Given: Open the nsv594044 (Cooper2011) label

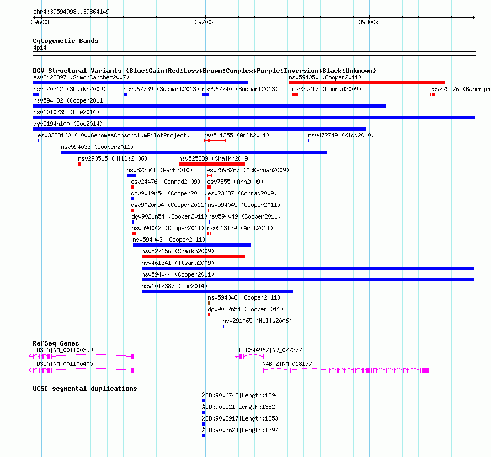Looking at the screenshot, I should (178, 274).
